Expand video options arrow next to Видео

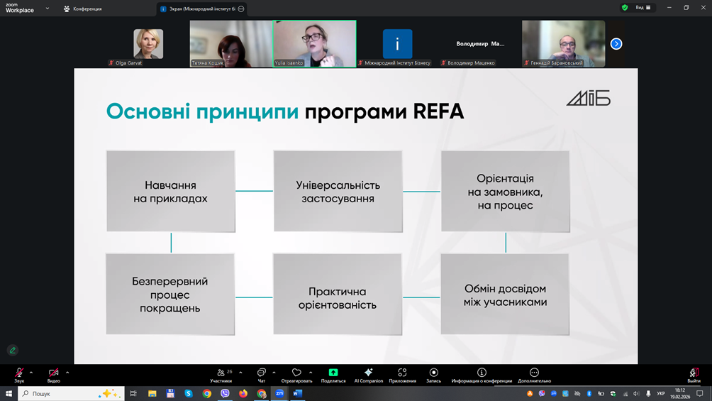point(67,372)
